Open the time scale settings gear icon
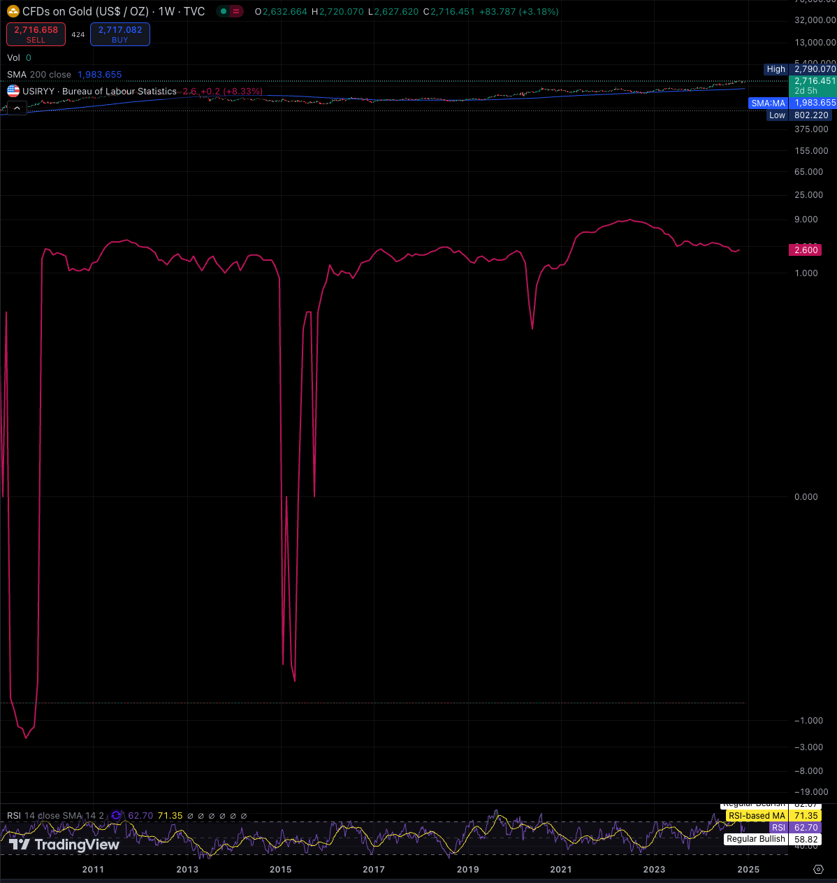The height and width of the screenshot is (883, 837). 818,869
